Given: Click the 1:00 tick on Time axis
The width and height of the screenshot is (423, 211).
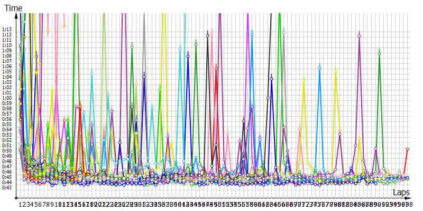Looking at the screenshot, I should (x=7, y=98).
